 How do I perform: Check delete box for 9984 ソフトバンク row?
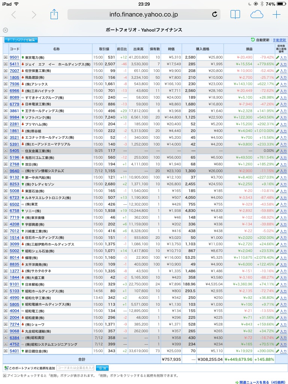[6, 117]
